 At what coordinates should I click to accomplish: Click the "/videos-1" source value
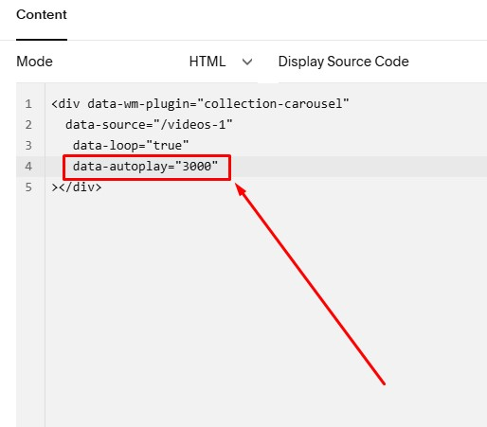[x=193, y=125]
